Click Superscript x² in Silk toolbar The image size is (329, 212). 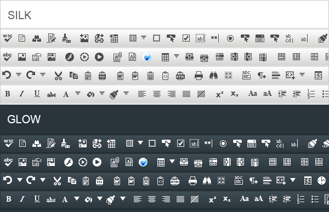click(220, 94)
